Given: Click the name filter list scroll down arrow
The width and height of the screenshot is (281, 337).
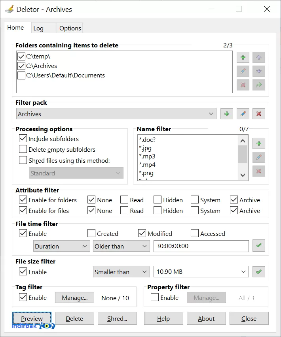Looking at the screenshot, I should tap(243, 175).
